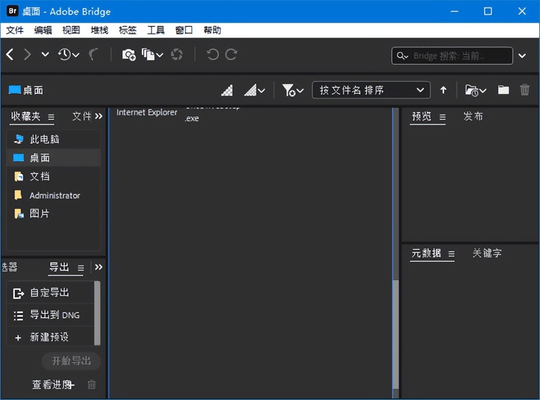The width and height of the screenshot is (540, 400).
Task: Click the 新建预设 button
Action: tap(49, 337)
